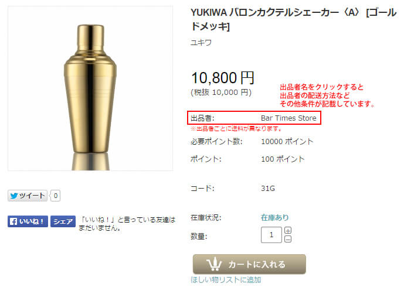Click the Facebook f logo icon
Screen dimensions: 404x287
click(x=13, y=221)
